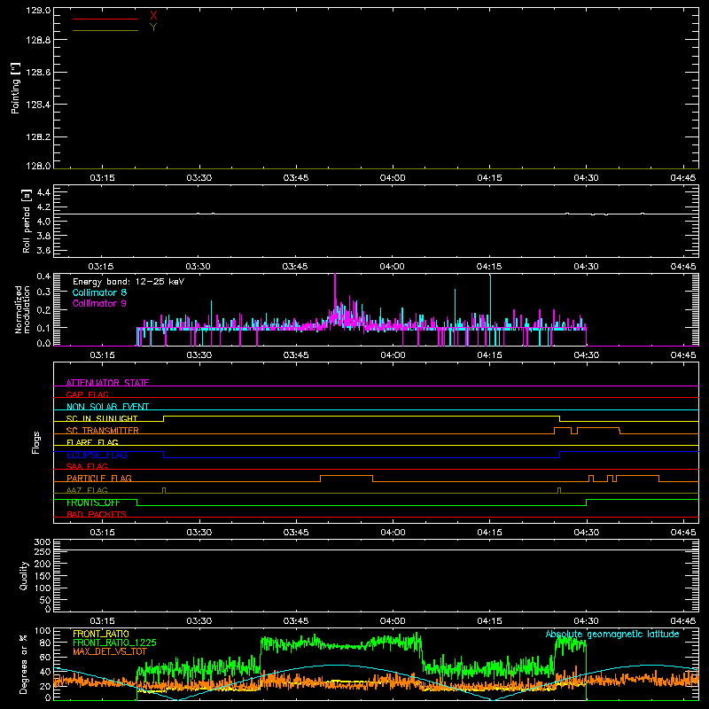Click the 'Degrees or %' axis title
The image size is (709, 709).
[x=23, y=664]
